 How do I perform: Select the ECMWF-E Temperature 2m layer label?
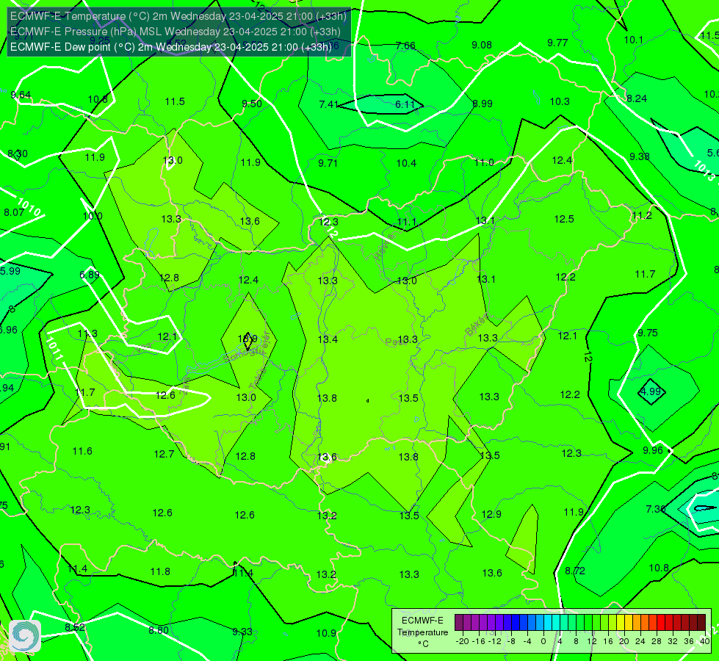[x=178, y=16]
